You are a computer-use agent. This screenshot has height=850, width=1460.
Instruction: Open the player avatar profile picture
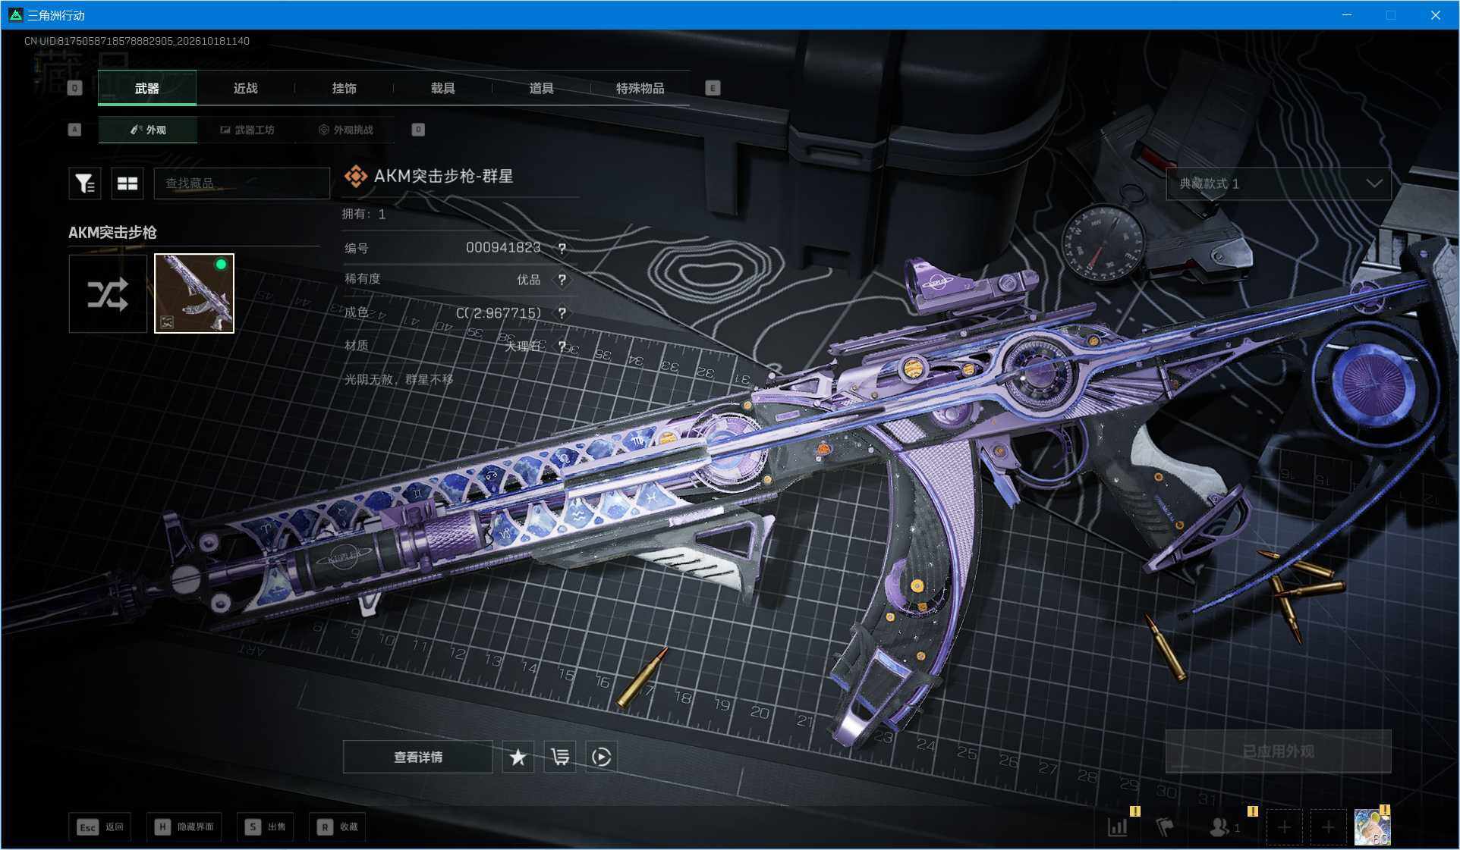pos(1373,827)
